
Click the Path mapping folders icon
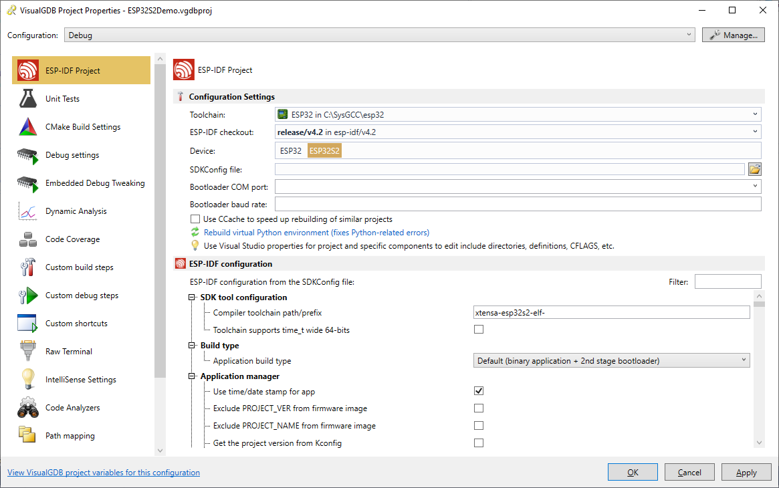coord(27,435)
